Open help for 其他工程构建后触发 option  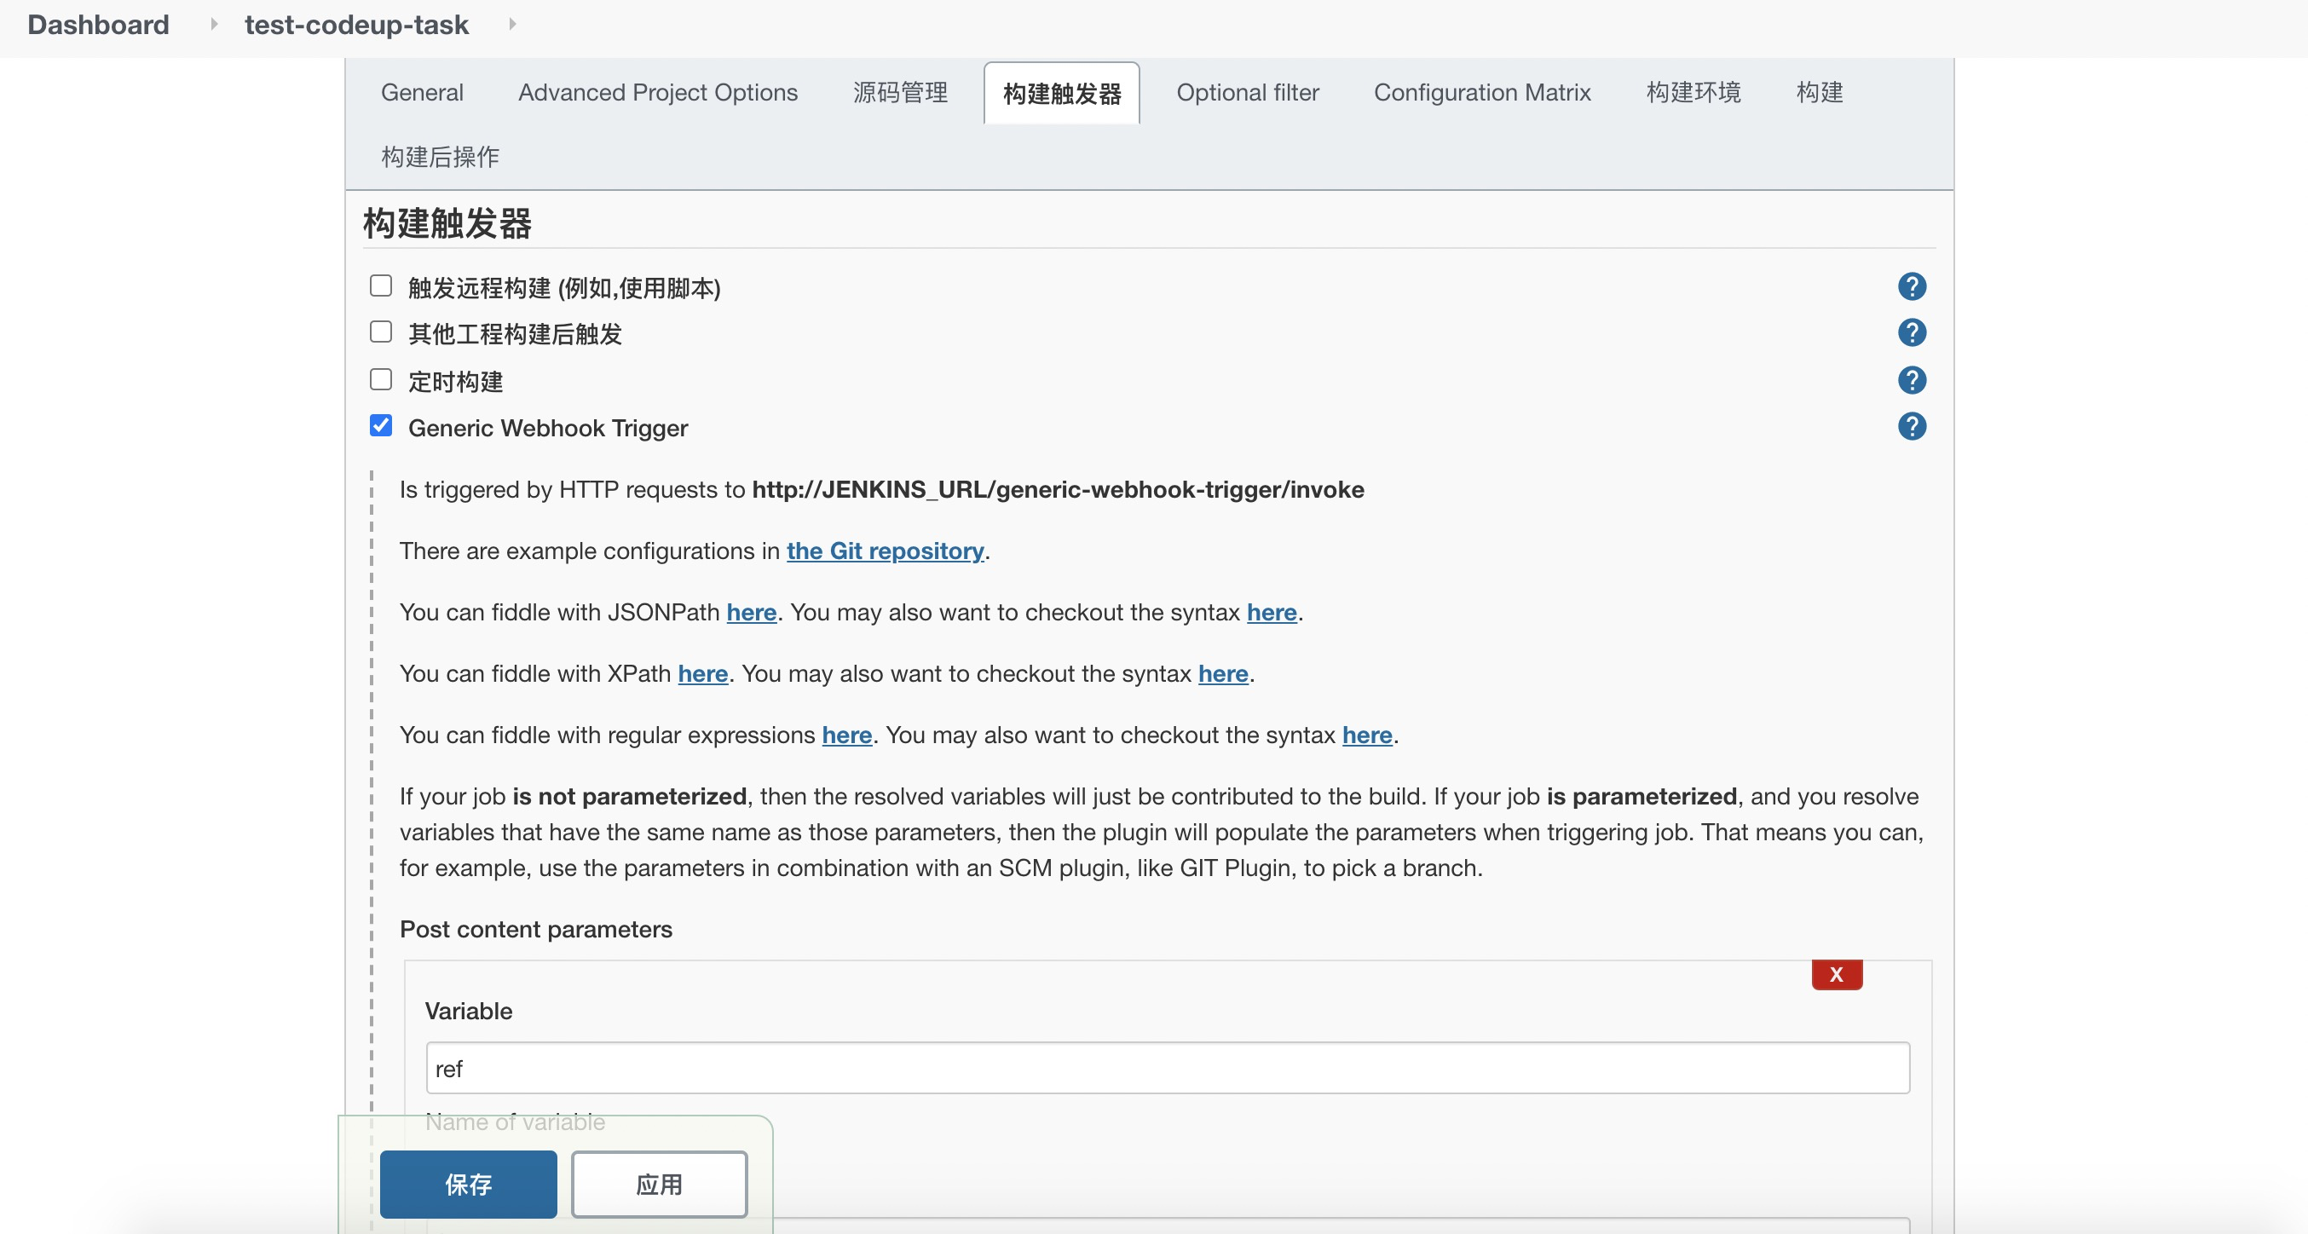(x=1911, y=333)
